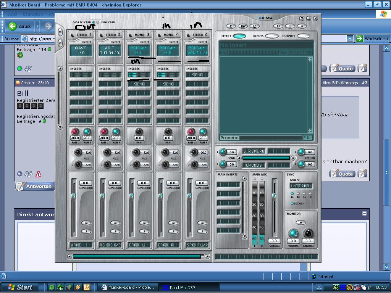
Task: Open the View Bill's Warnings link
Action: point(340,83)
